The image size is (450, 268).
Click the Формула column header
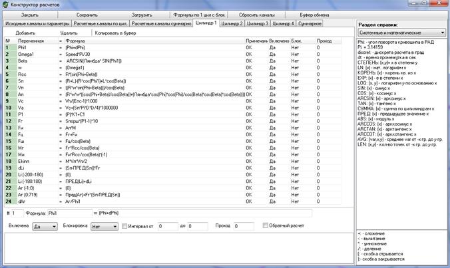point(154,41)
